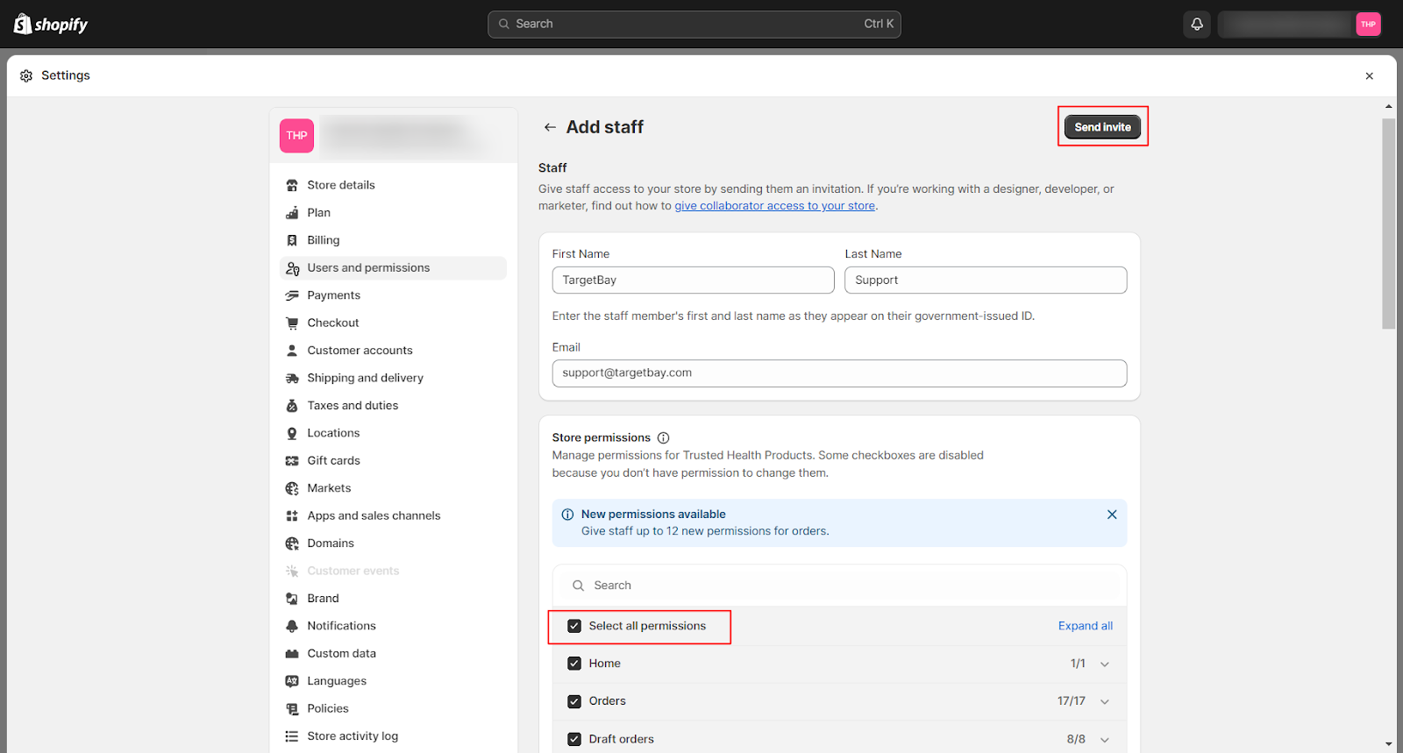Click the Payments icon in sidebar

(292, 295)
